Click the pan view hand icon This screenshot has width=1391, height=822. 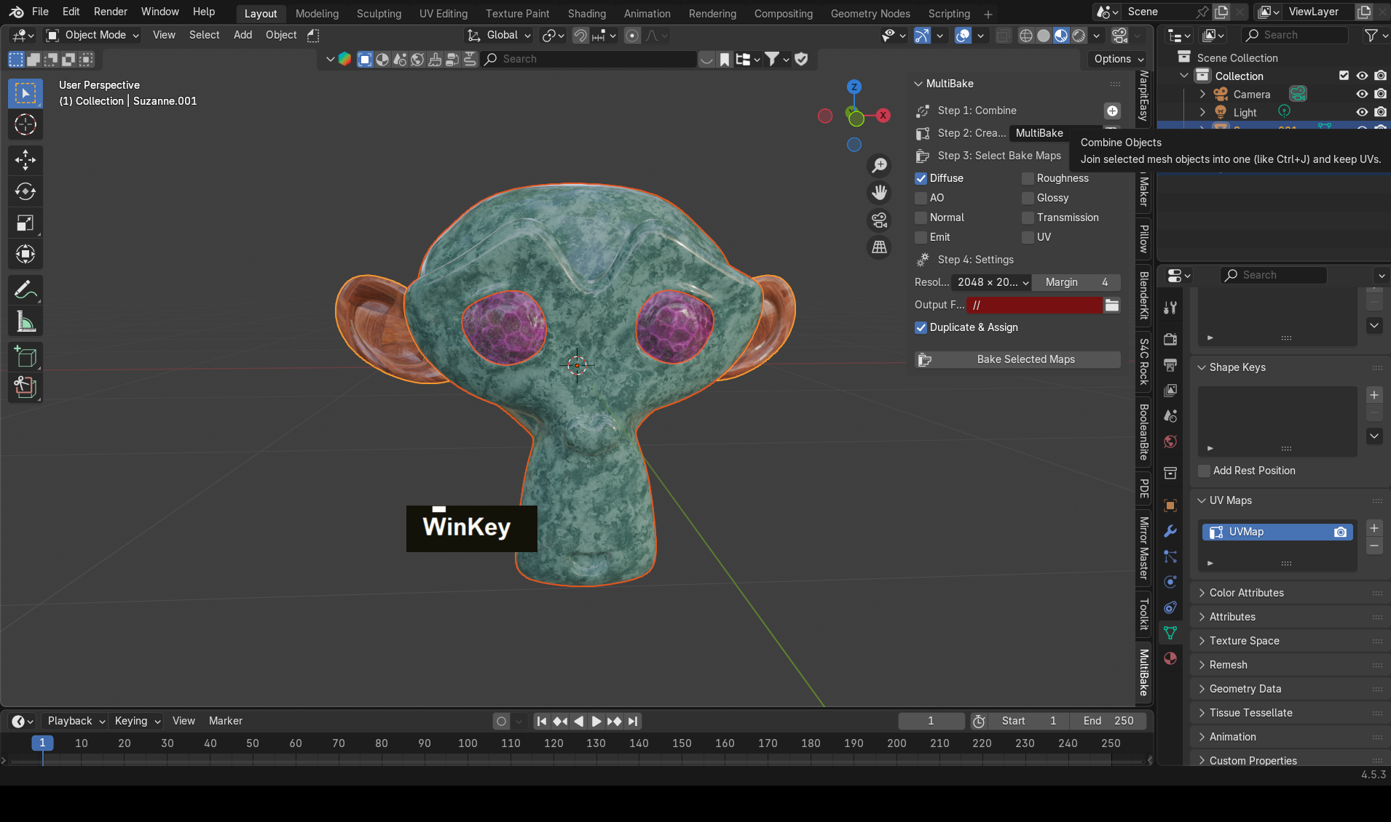coord(880,193)
